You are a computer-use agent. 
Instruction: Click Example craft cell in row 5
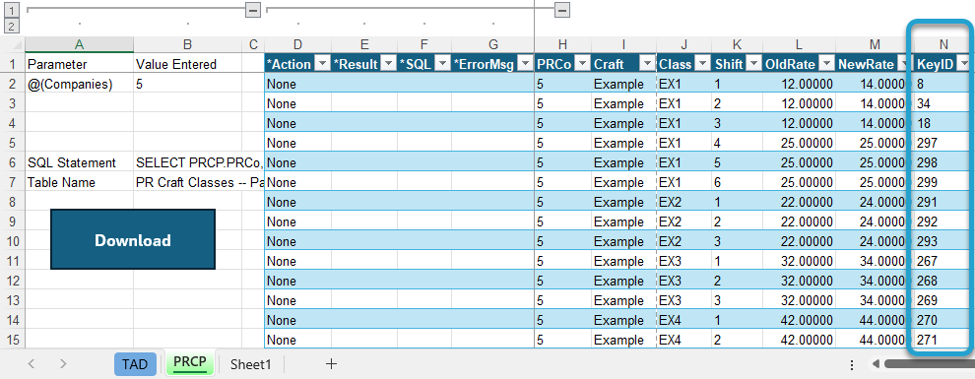tap(623, 143)
